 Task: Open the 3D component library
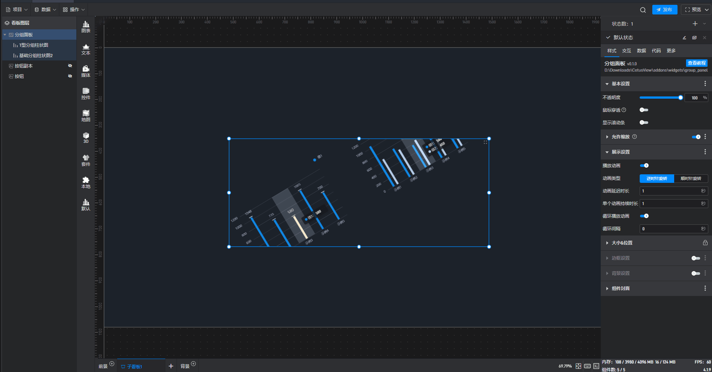[86, 138]
